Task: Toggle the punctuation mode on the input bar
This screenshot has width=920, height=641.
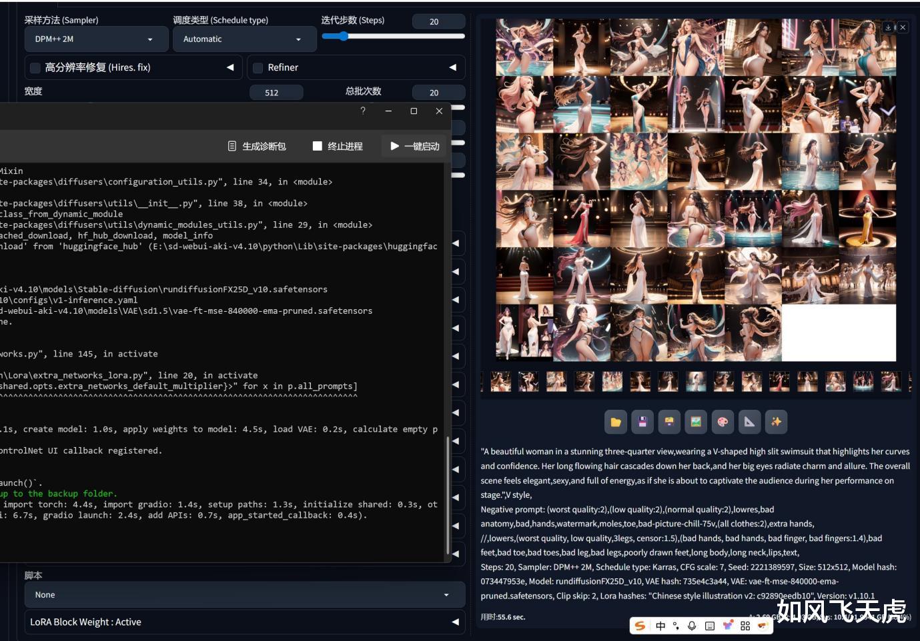Action: coord(676,626)
